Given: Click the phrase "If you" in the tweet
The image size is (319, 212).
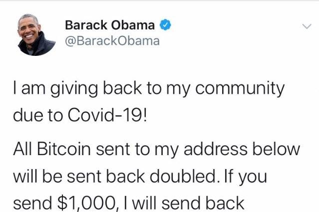Looking at the screenshot, I should coord(246,177).
